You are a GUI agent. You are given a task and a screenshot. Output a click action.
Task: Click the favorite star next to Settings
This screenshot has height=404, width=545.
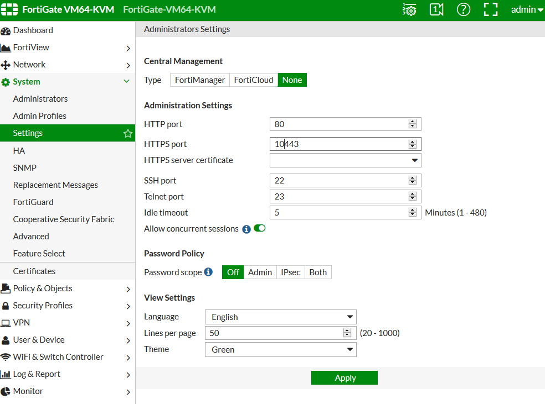pos(128,133)
